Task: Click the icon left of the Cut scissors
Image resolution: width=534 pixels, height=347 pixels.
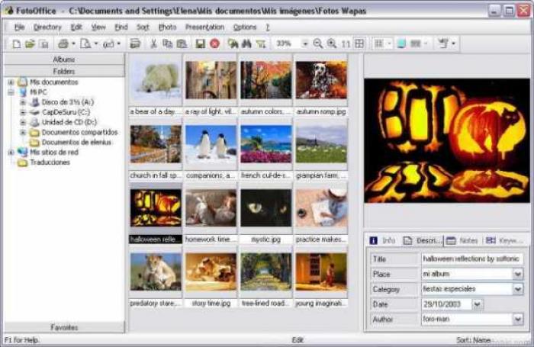Action: pyautogui.click(x=135, y=44)
